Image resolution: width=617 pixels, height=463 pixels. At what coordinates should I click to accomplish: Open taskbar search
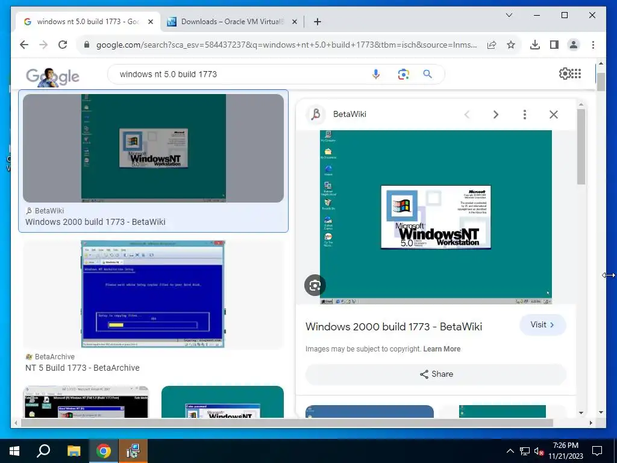[x=43, y=451]
